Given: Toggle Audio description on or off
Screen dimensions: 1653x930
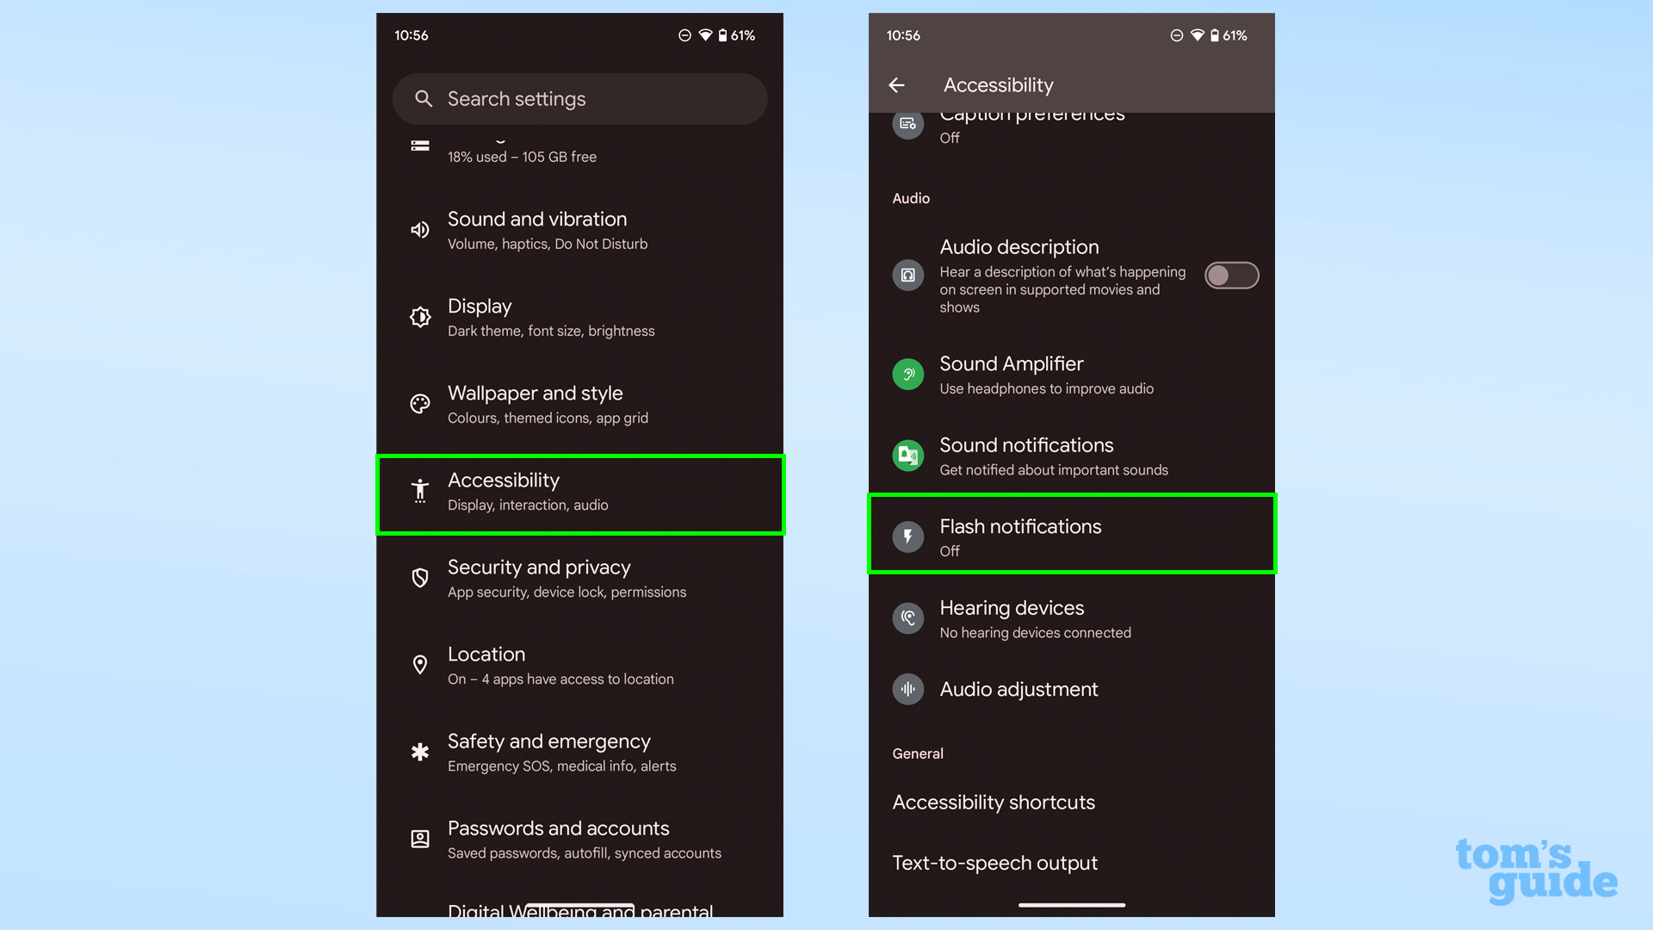Looking at the screenshot, I should tap(1232, 275).
